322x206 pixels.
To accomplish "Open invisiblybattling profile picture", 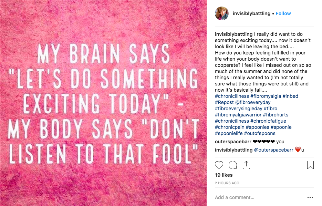I will (x=222, y=13).
